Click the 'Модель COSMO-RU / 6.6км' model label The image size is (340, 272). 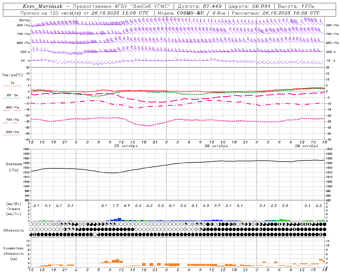(192, 13)
